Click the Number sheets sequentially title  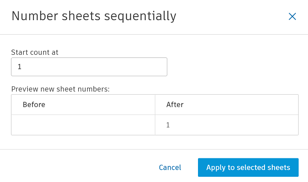click(x=94, y=16)
